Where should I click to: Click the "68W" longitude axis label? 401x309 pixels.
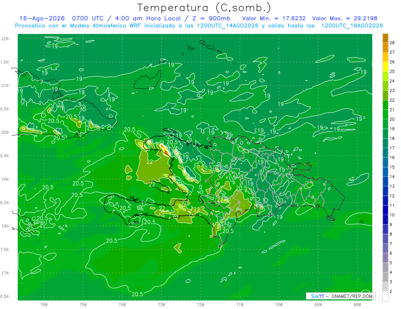pos(357,304)
